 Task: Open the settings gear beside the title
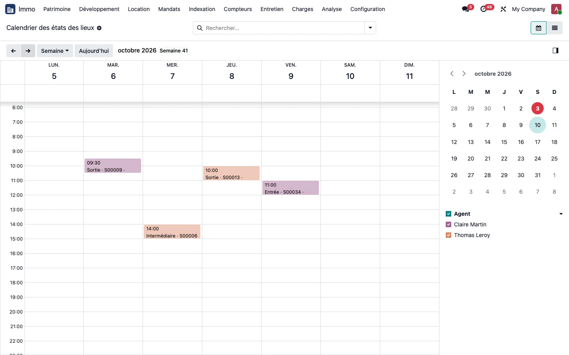pyautogui.click(x=99, y=28)
